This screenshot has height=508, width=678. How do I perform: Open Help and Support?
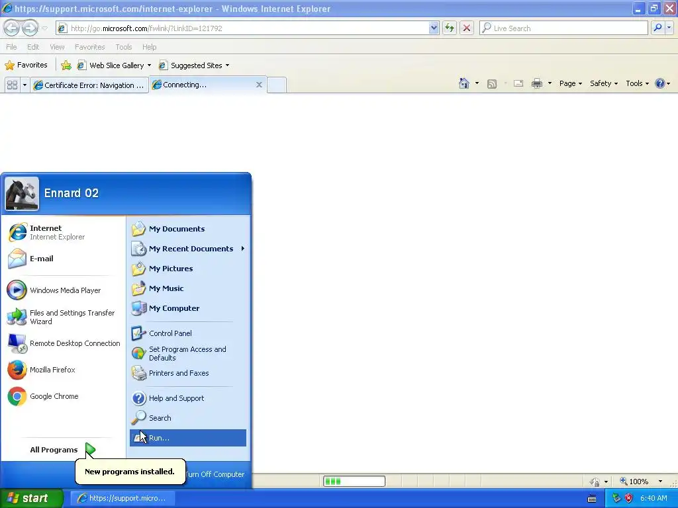pyautogui.click(x=188, y=398)
